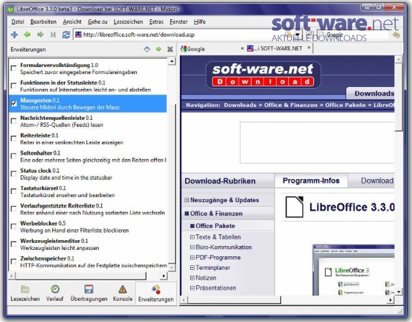Follow the Office & Finanzen breadcrumb link
412x322 pixels.
pyautogui.click(x=291, y=105)
